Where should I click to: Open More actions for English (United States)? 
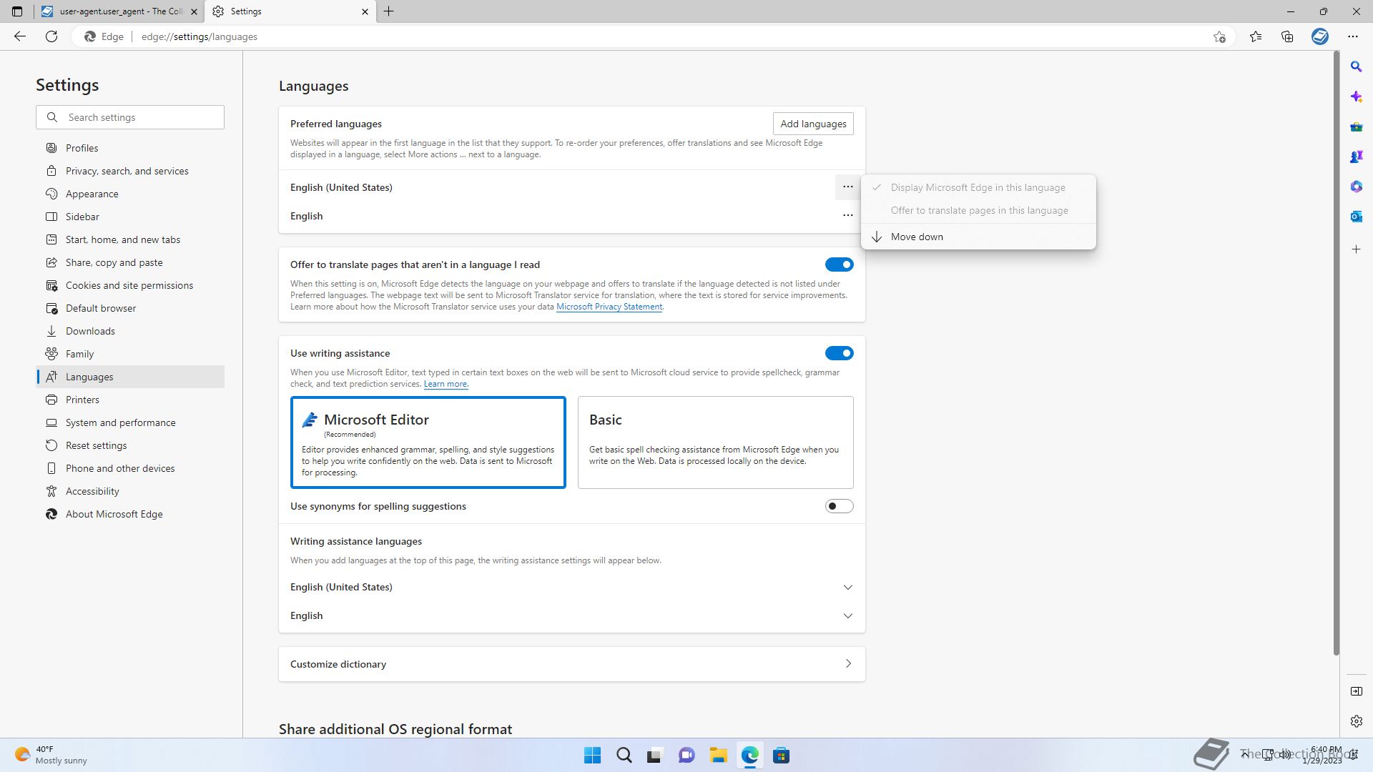847,187
